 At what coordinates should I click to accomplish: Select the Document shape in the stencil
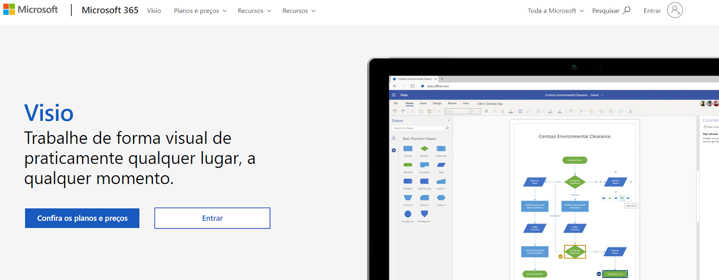424,165
